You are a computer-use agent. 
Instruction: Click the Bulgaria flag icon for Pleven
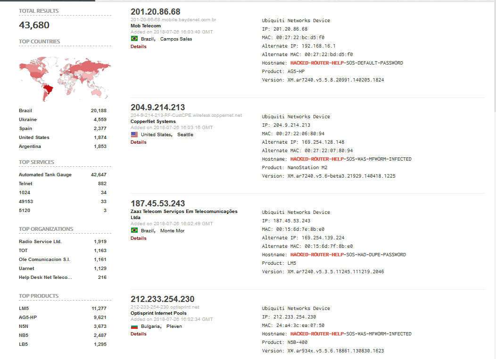pyautogui.click(x=134, y=326)
